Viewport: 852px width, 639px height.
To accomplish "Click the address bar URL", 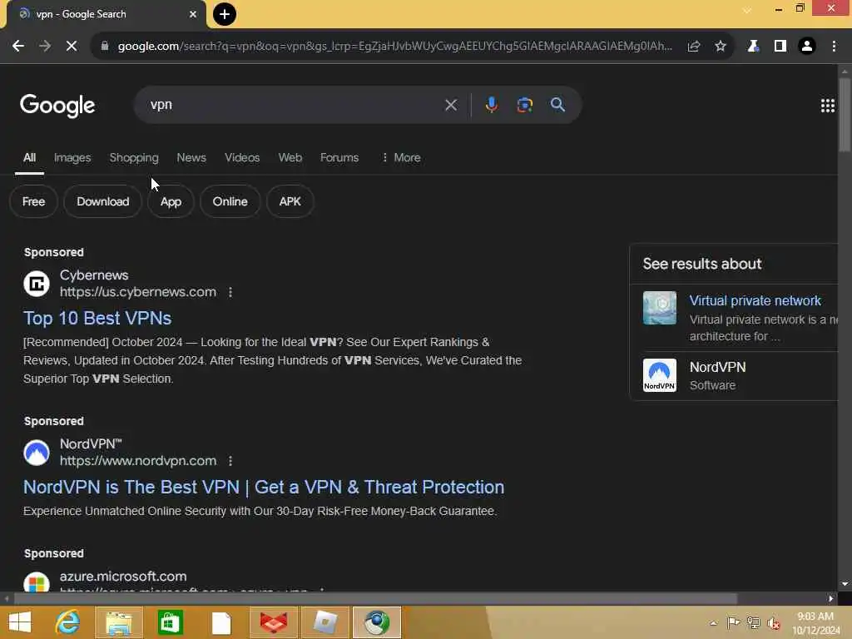I will [394, 47].
